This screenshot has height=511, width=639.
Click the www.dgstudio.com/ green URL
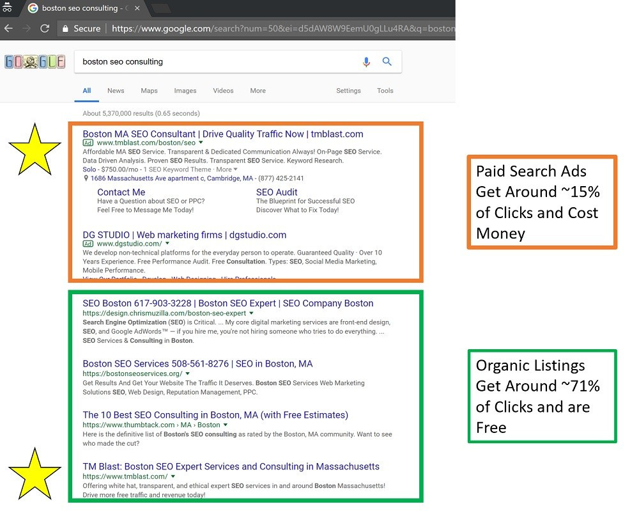coord(129,244)
